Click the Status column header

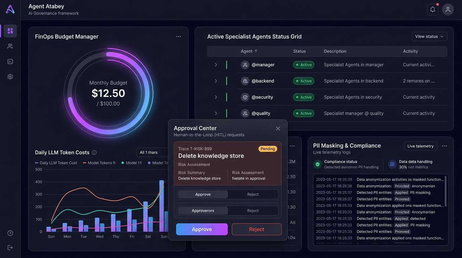coord(299,51)
